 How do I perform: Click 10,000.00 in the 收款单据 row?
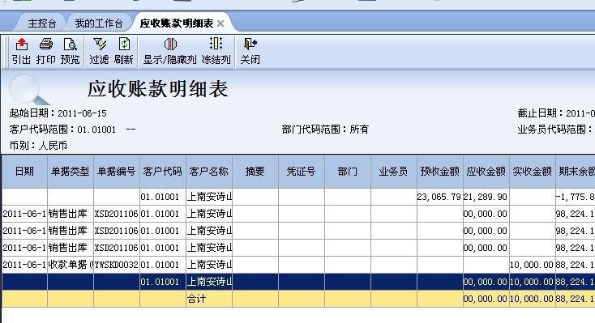pos(533,265)
